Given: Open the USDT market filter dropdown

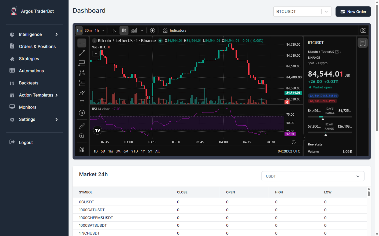Looking at the screenshot, I should coord(313,176).
